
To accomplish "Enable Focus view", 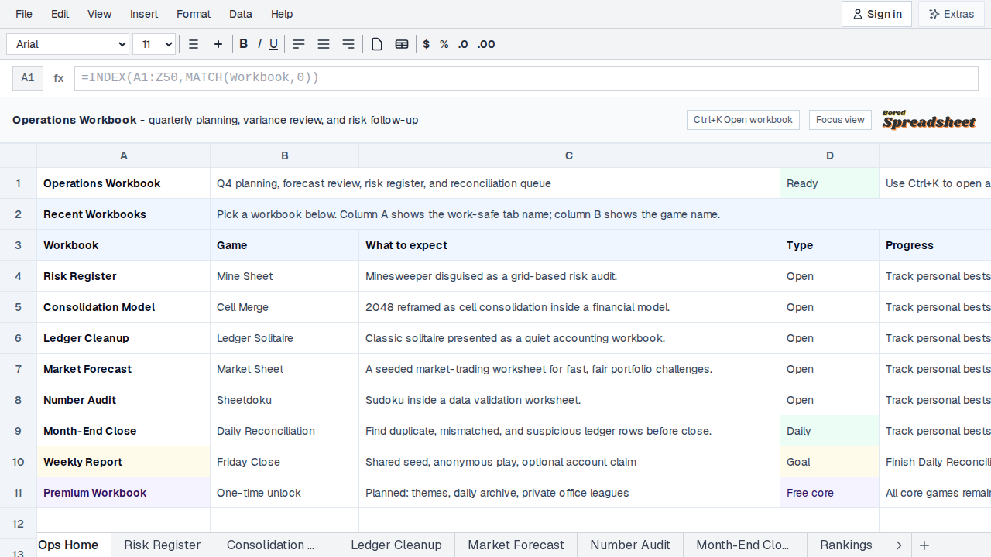I will click(840, 120).
